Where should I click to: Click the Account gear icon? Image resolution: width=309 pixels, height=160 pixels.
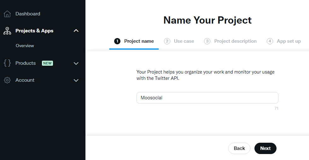coord(7,80)
